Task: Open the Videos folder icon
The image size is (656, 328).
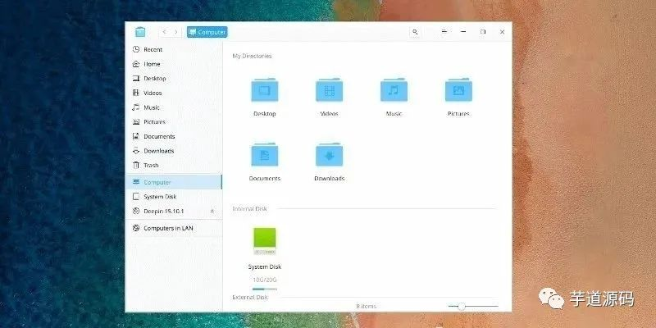Action: pos(330,90)
